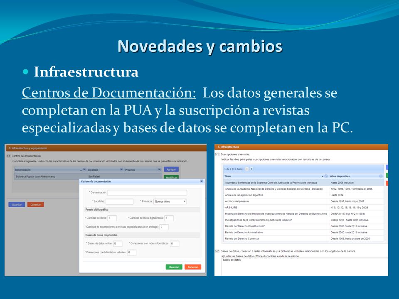Select row Archivos del presente

[303, 201]
